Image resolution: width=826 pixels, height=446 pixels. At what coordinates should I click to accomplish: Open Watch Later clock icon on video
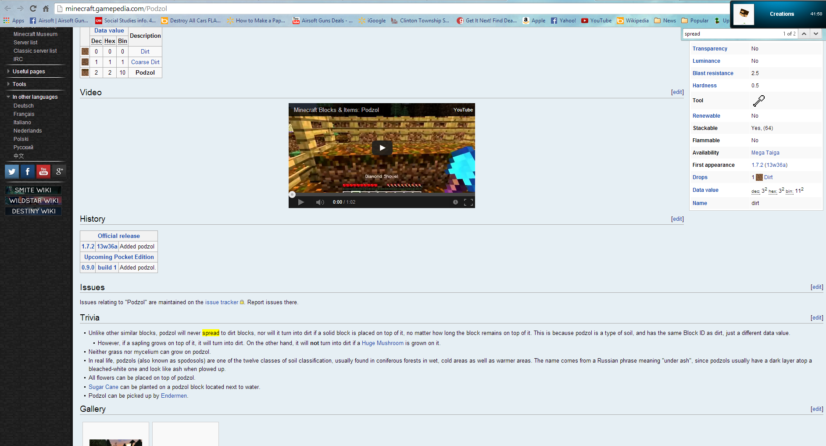[x=455, y=202]
